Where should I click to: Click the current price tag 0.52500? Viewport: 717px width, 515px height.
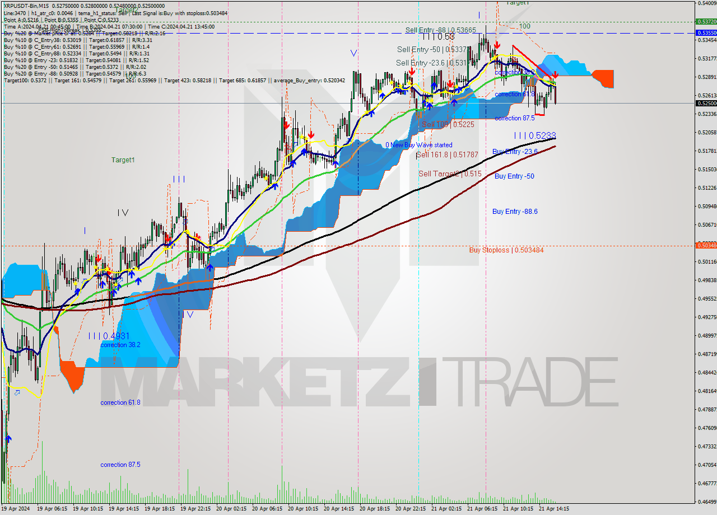click(x=706, y=103)
